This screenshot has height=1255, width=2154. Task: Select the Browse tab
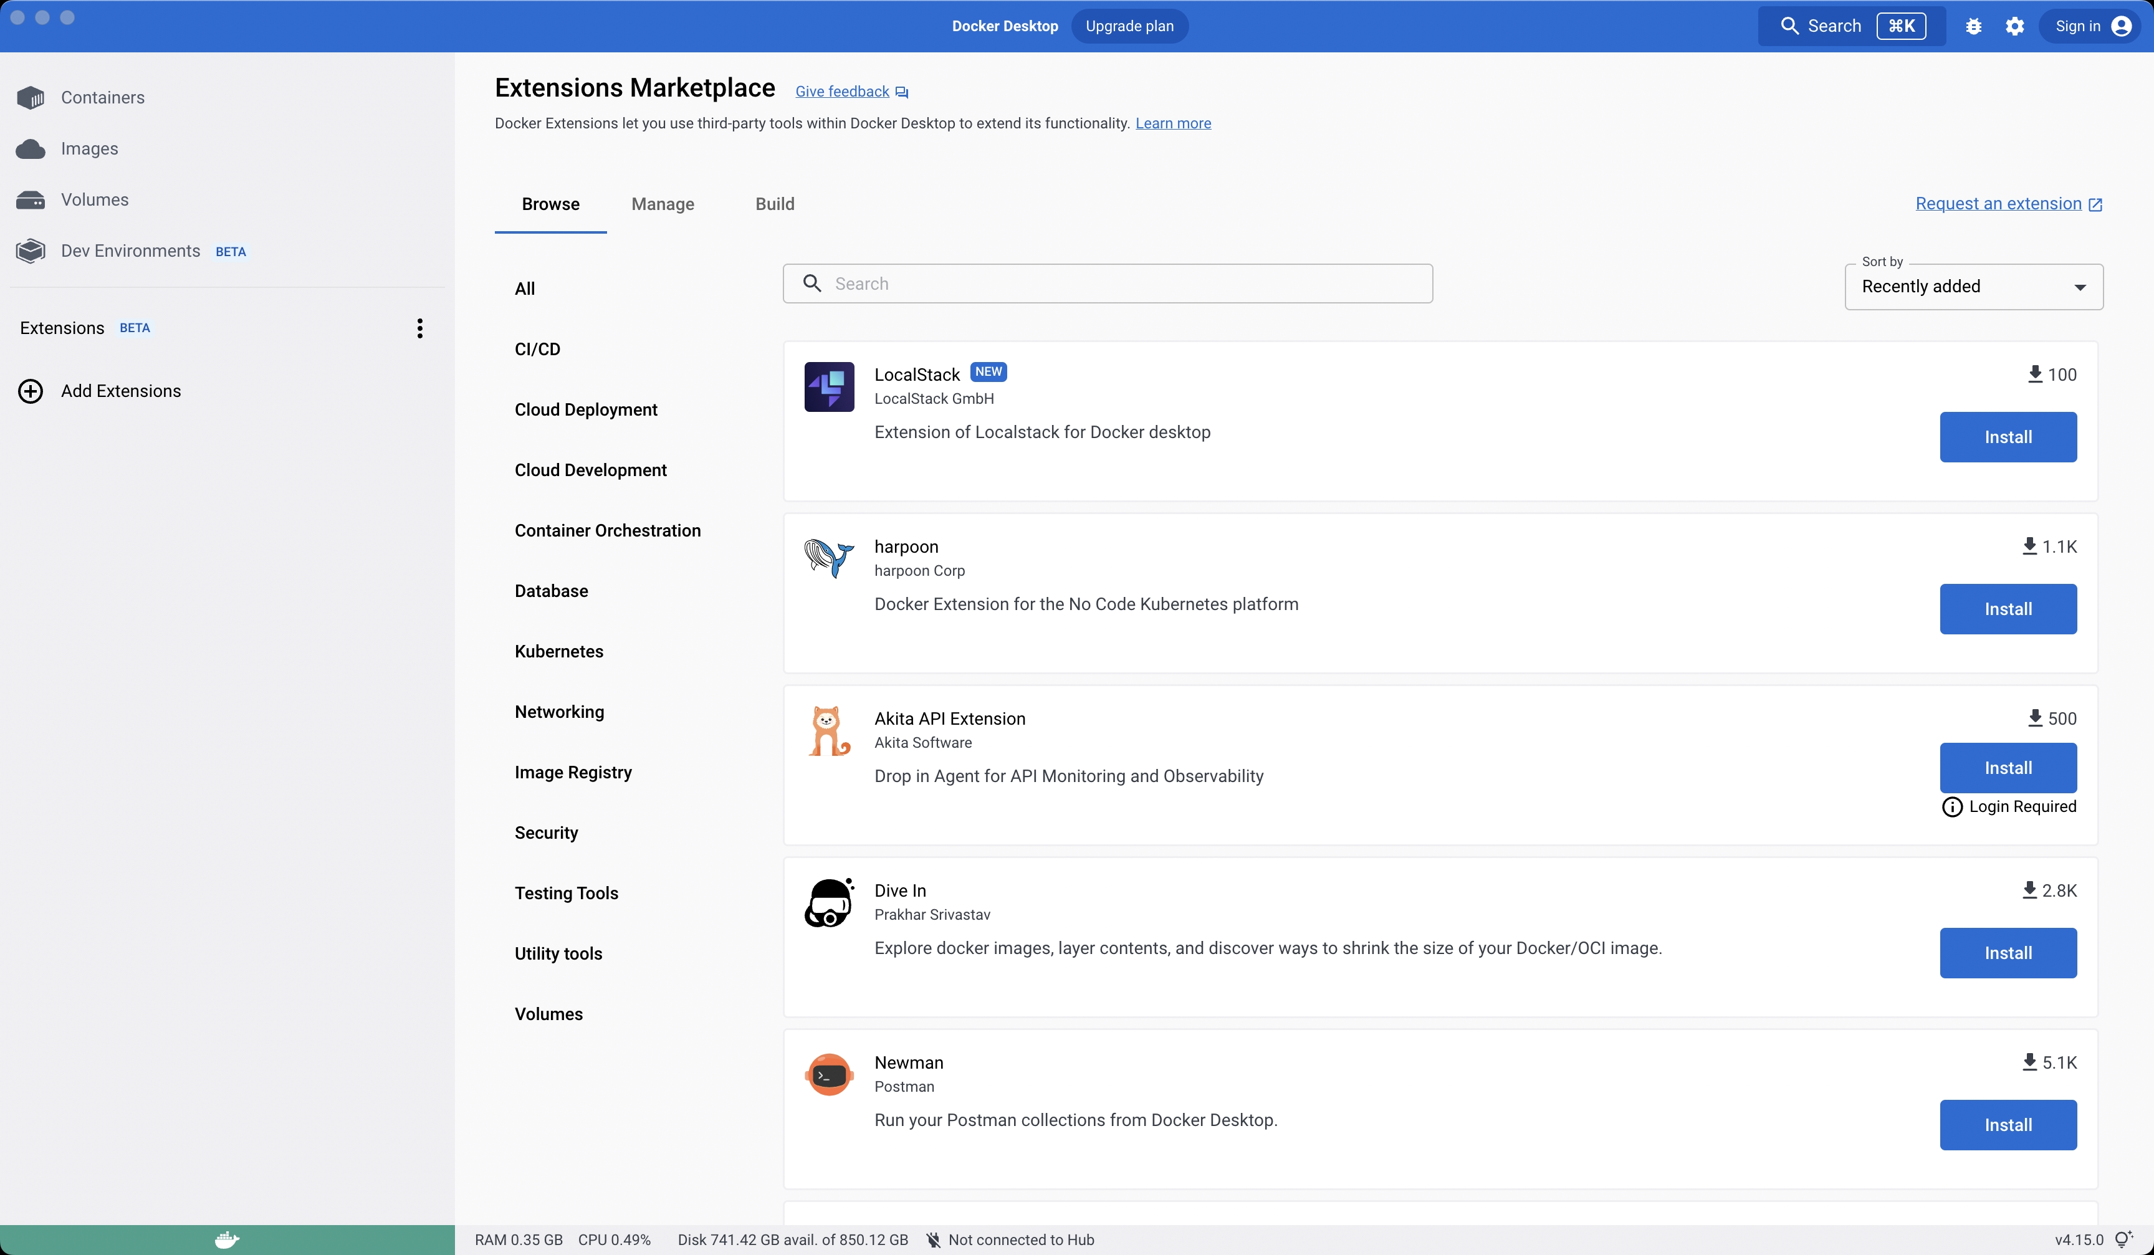pos(550,203)
